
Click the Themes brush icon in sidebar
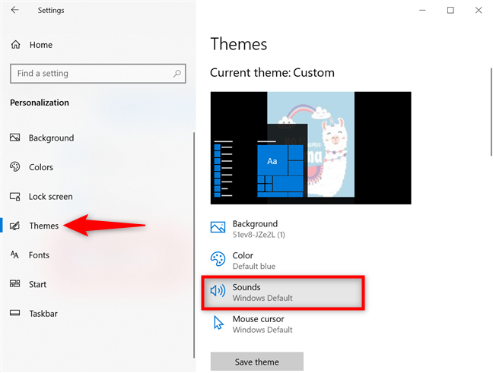(14, 226)
